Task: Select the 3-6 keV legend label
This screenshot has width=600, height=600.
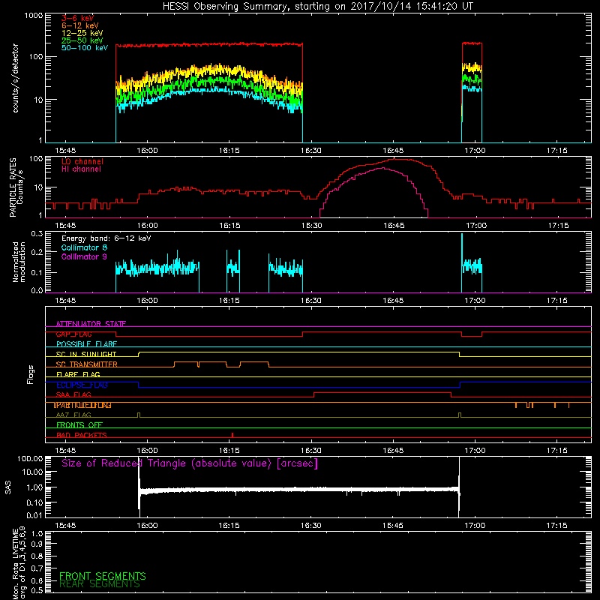Action: [77, 18]
